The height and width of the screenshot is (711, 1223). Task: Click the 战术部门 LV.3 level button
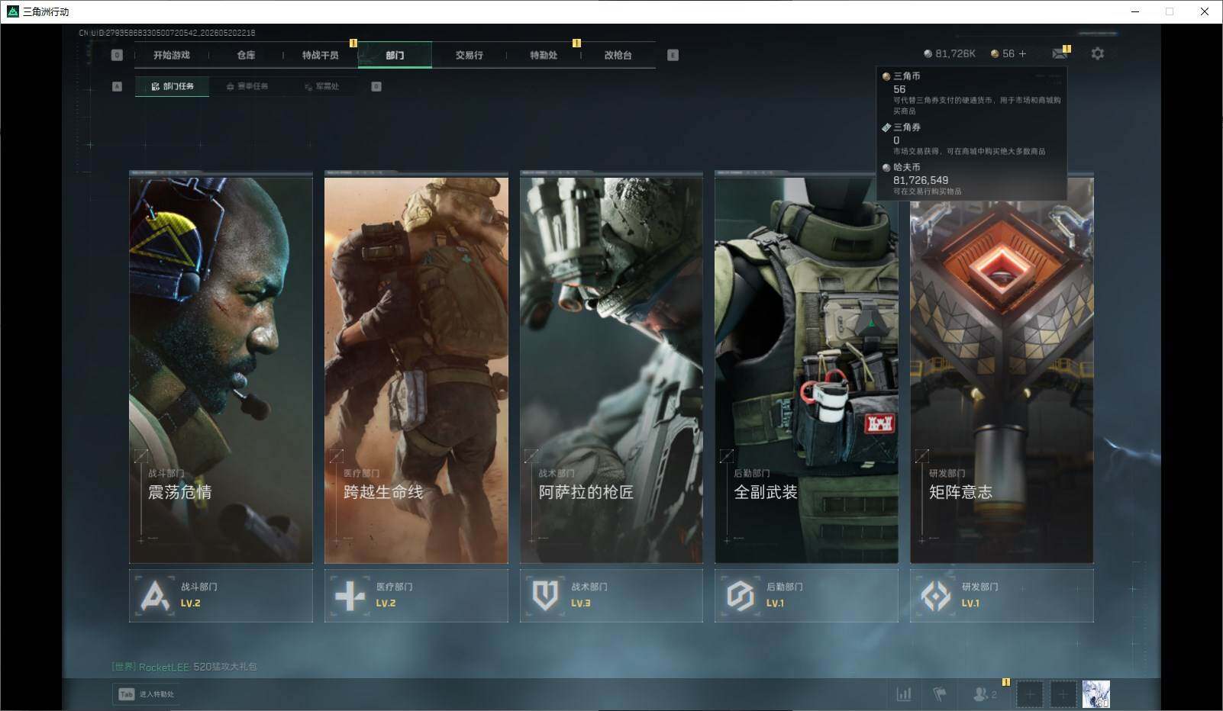(611, 595)
